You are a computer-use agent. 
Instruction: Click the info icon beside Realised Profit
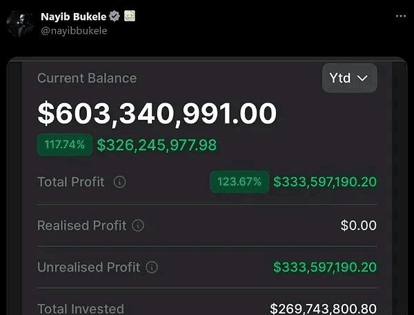(138, 225)
